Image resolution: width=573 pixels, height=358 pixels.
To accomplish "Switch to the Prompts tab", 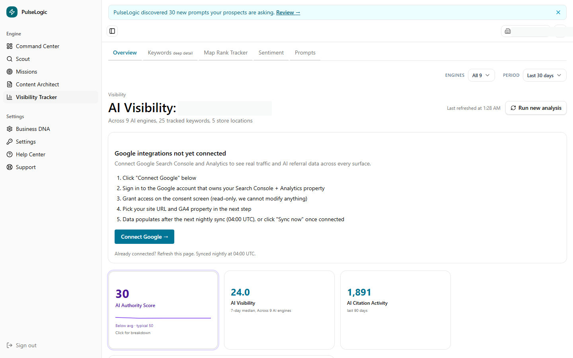I will 305,53.
